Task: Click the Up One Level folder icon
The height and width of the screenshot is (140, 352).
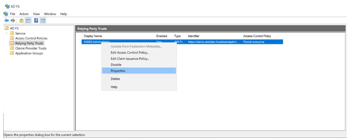Action: pyautogui.click(x=21, y=21)
